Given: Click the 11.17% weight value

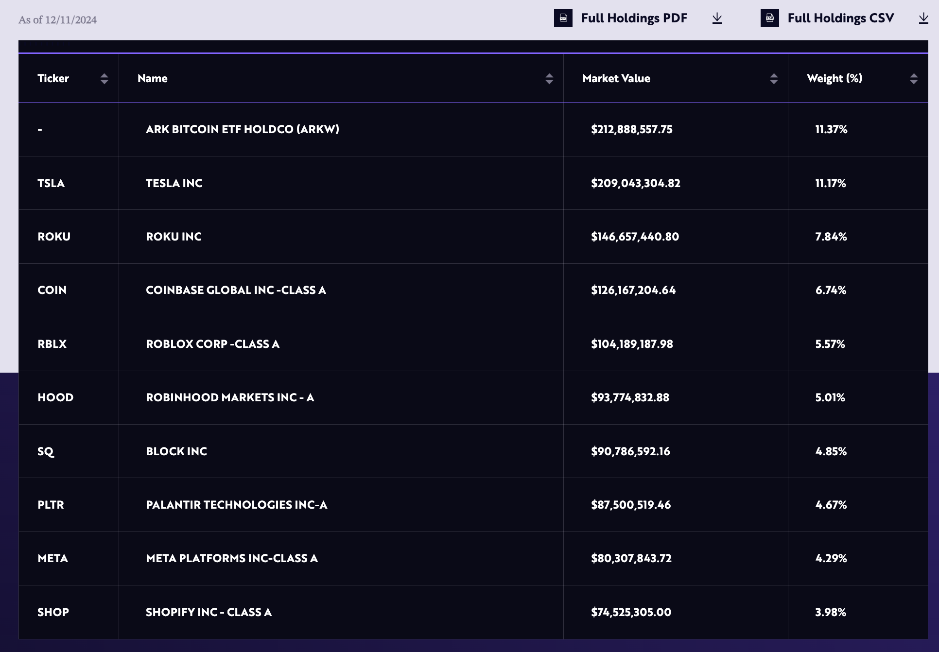Looking at the screenshot, I should pos(831,183).
